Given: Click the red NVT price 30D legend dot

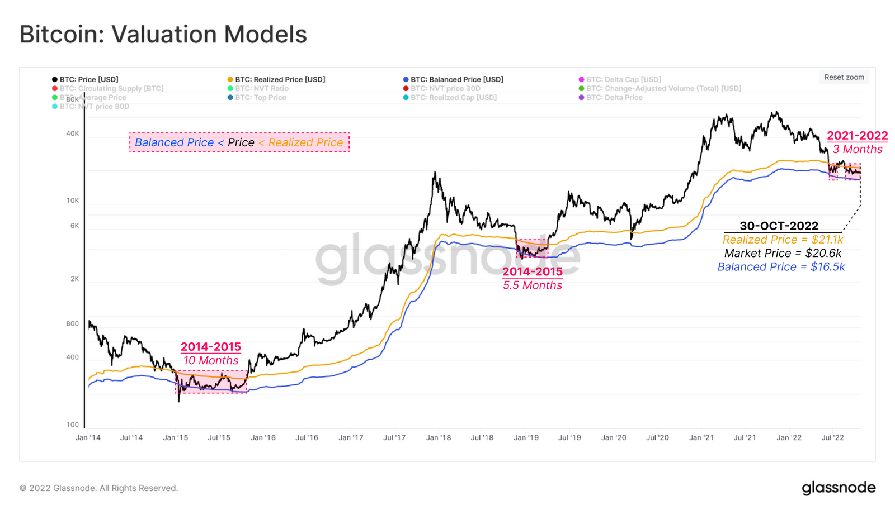Looking at the screenshot, I should pos(406,88).
